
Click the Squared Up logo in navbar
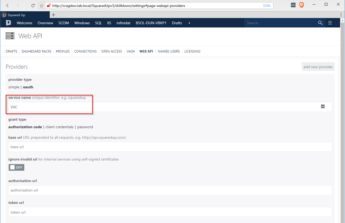click(x=8, y=23)
